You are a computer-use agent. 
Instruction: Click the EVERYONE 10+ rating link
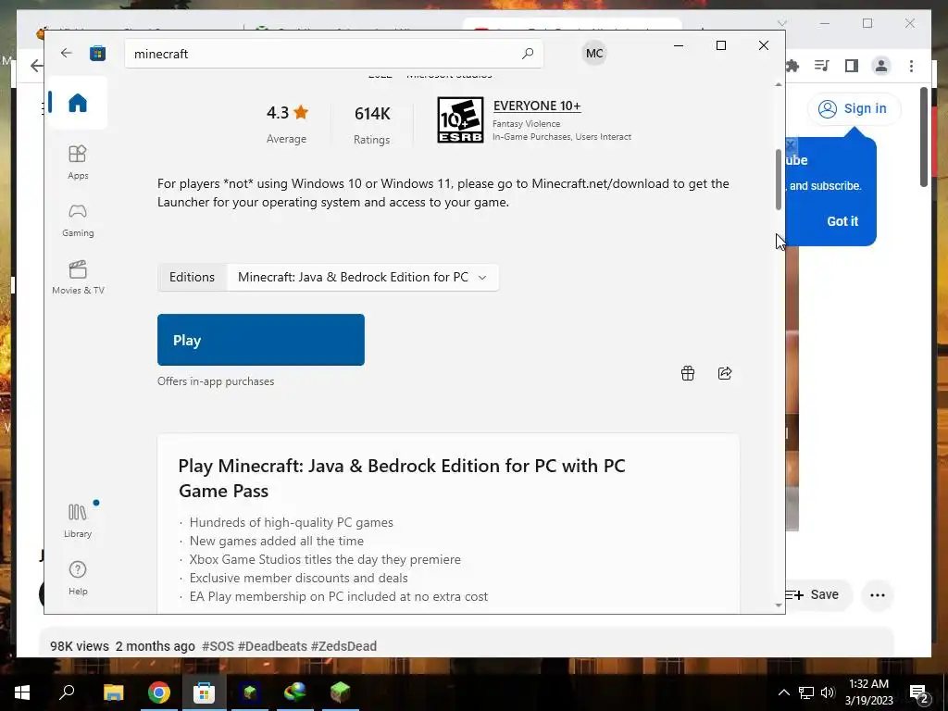tap(537, 106)
